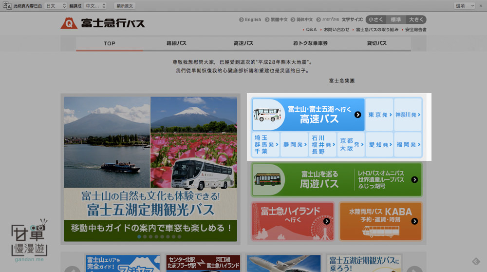Click next arrow on bottom carousel
The height and width of the screenshot is (272, 487).
click(x=415, y=269)
